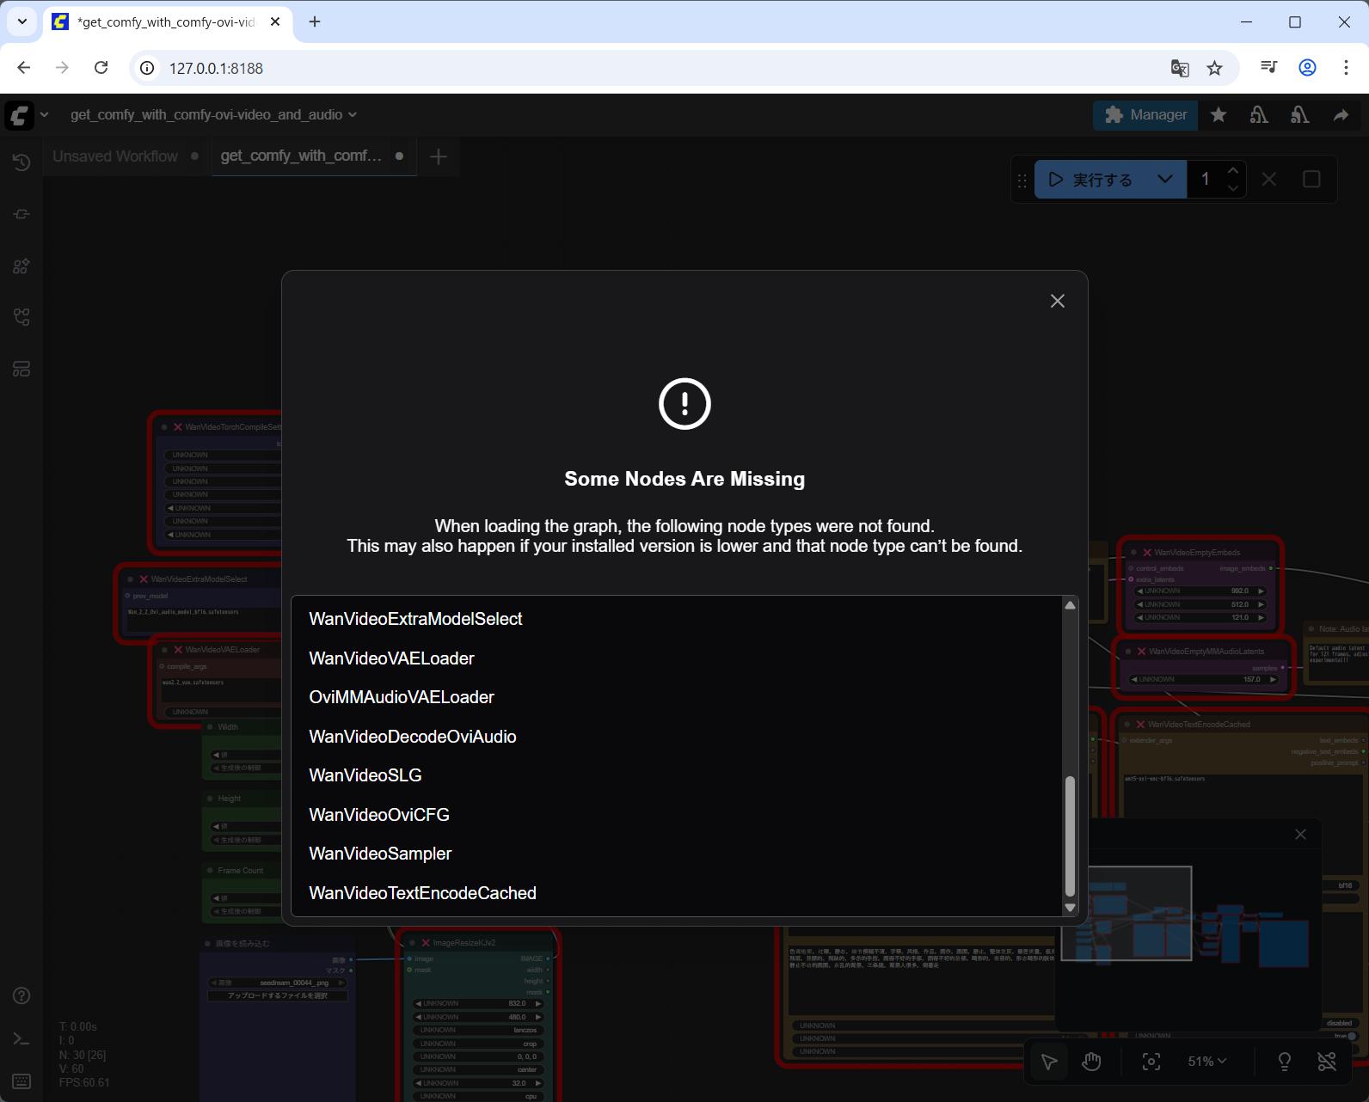Close the minimap panel
This screenshot has width=1369, height=1102.
tap(1300, 835)
